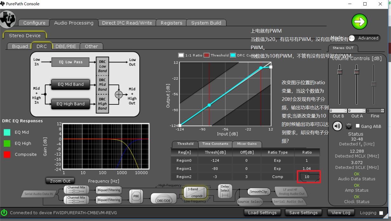Click the Texas Instruments logo icon
391x221 pixels.
pos(8,19)
